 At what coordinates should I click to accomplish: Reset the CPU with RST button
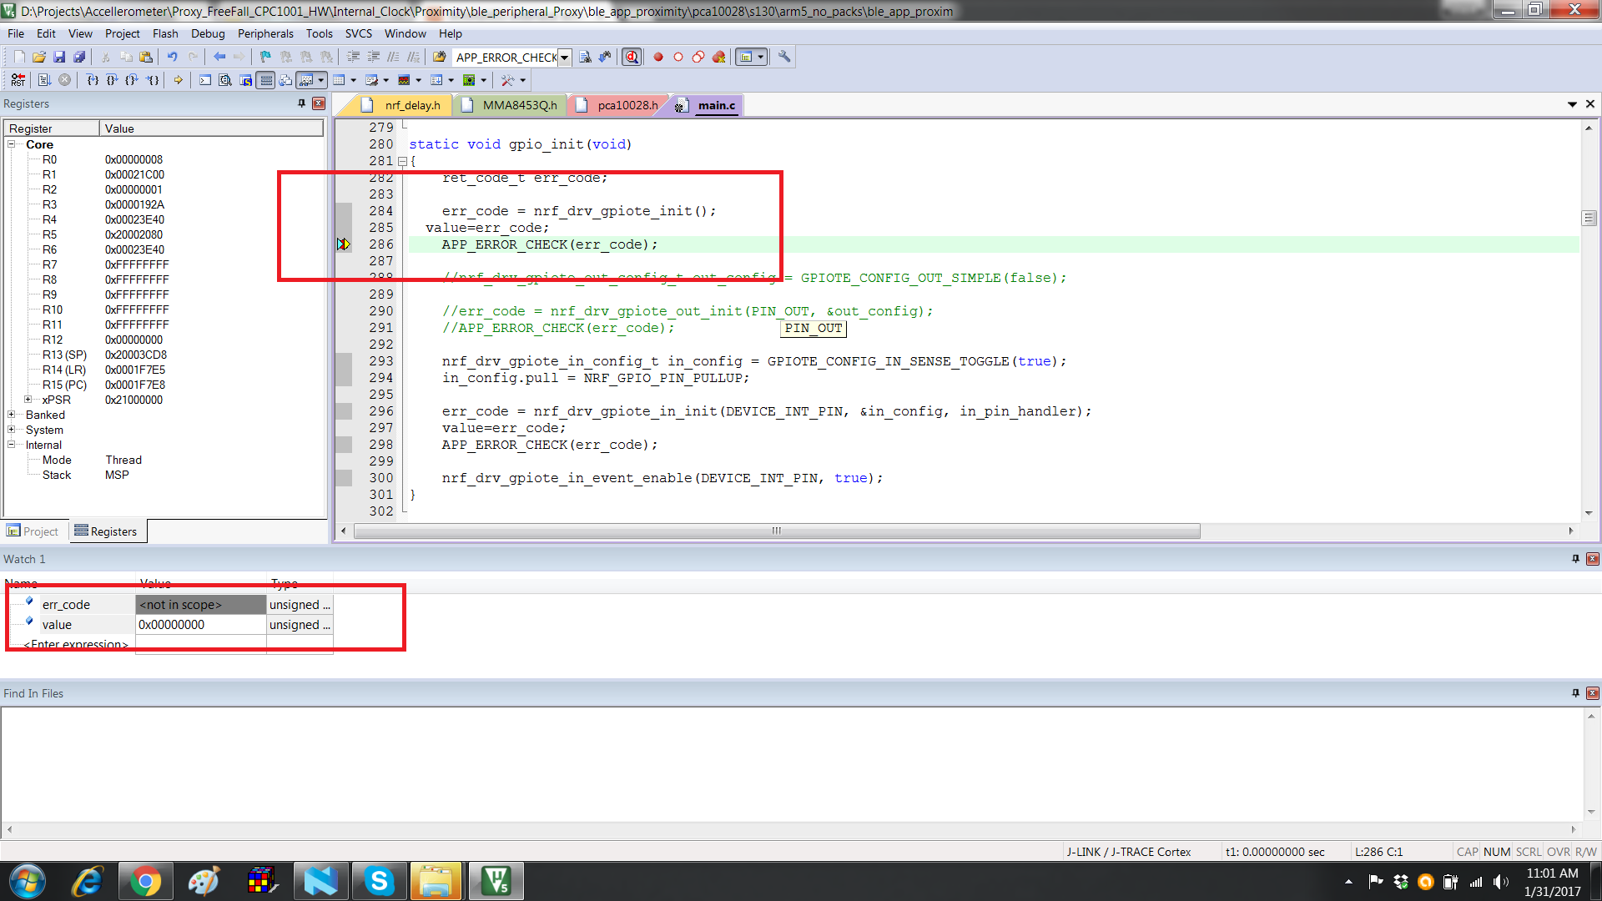click(18, 80)
